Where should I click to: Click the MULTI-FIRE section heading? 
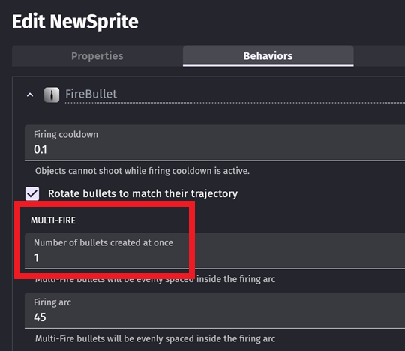point(53,220)
